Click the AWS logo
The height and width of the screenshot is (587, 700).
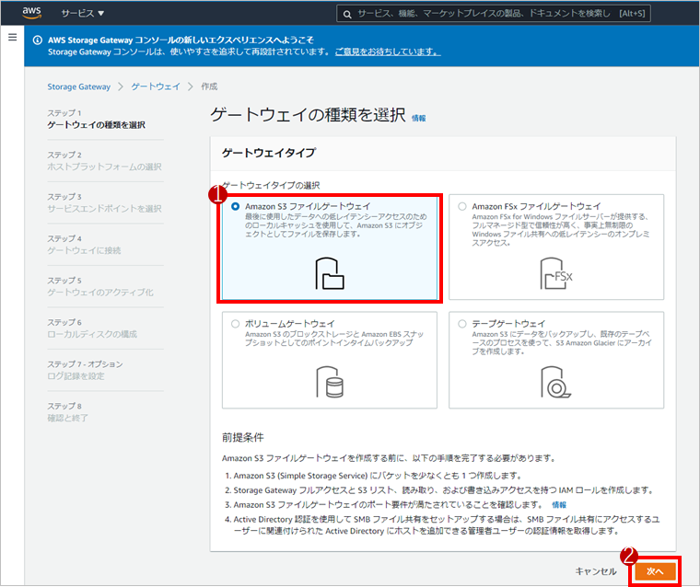pos(31,13)
